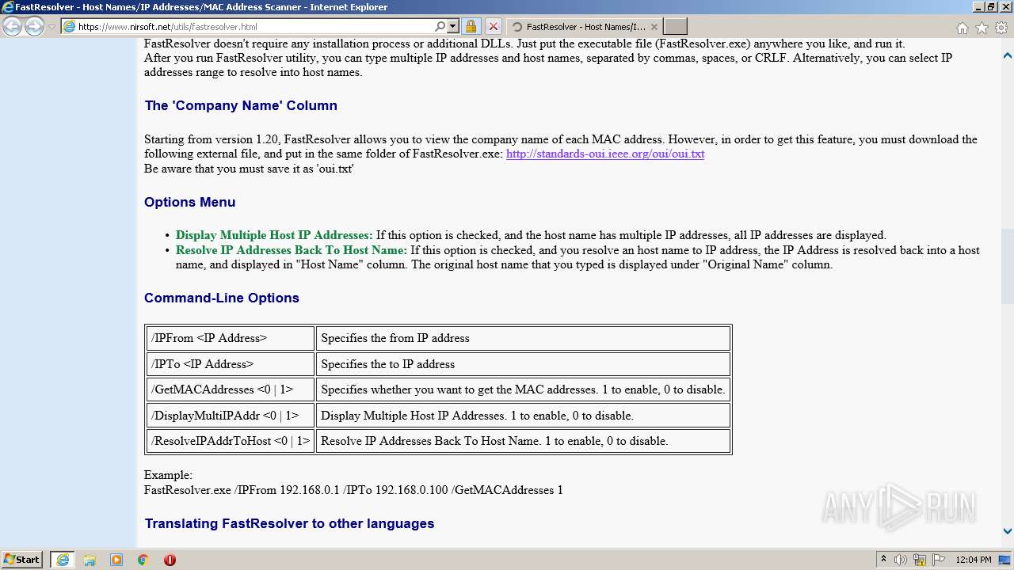Launch the media player taskbar icon

coord(116,560)
